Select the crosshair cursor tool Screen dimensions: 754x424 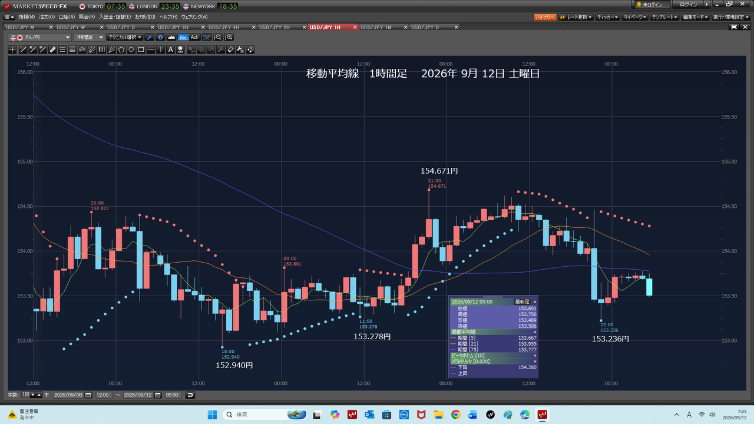[12, 49]
